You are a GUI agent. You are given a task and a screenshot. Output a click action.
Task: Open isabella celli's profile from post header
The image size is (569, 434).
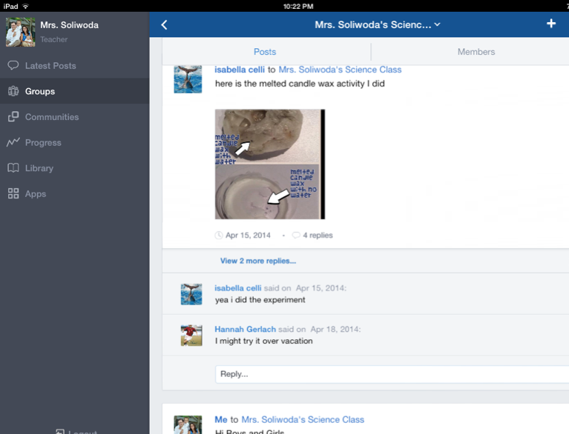[237, 70]
